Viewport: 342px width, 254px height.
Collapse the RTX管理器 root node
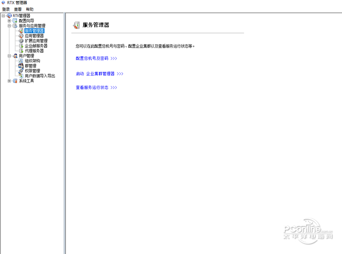click(x=3, y=16)
